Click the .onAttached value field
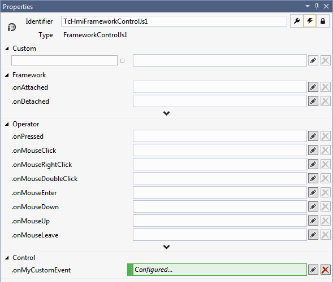This screenshot has width=333, height=282. (x=220, y=87)
